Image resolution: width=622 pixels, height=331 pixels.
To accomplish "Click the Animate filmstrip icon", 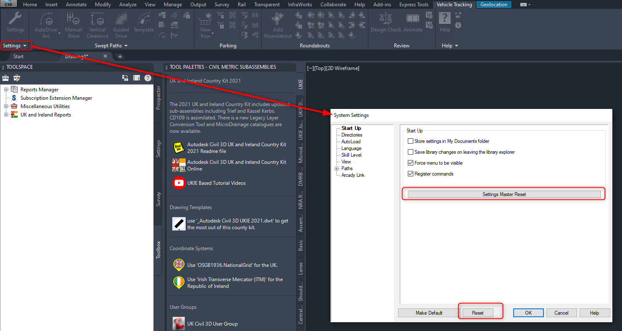I will (x=412, y=19).
